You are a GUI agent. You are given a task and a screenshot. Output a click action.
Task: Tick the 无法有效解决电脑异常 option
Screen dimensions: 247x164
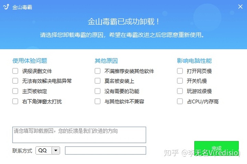point(15,81)
